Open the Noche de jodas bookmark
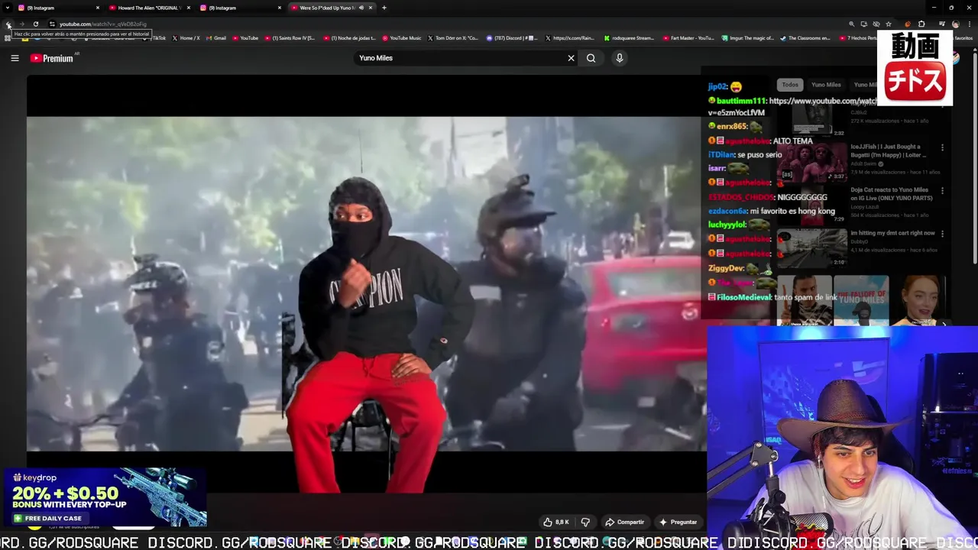The height and width of the screenshot is (550, 978). pyautogui.click(x=351, y=38)
